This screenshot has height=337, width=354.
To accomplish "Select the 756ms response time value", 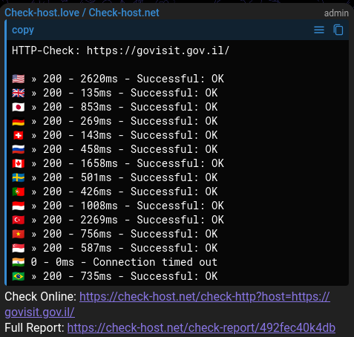I will tap(96, 234).
